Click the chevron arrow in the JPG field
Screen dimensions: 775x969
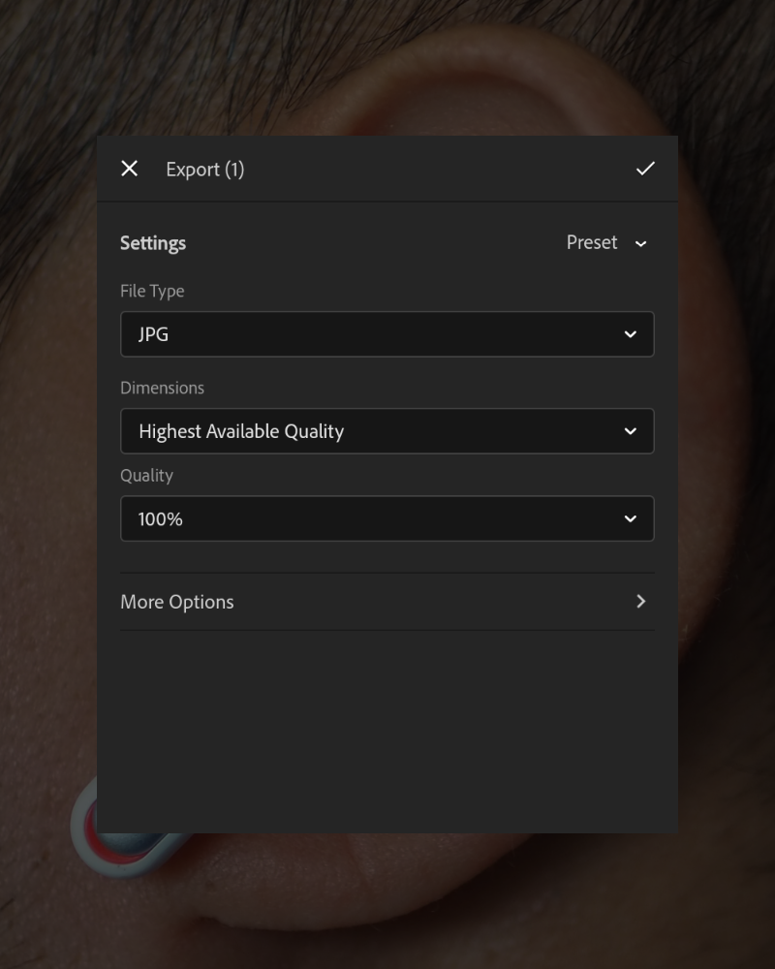(x=631, y=334)
